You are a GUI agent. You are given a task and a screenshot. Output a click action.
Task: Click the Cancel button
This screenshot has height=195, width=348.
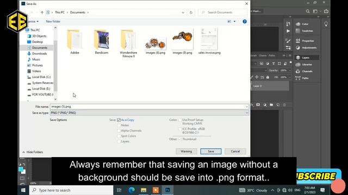click(235, 151)
